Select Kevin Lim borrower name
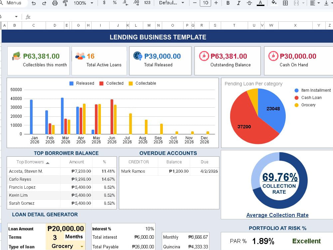 click(x=18, y=195)
